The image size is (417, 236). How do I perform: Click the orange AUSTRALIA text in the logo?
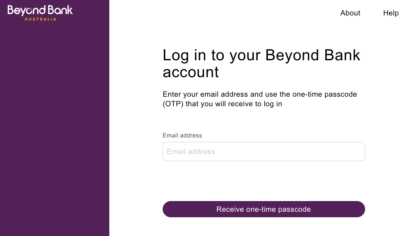(40, 19)
